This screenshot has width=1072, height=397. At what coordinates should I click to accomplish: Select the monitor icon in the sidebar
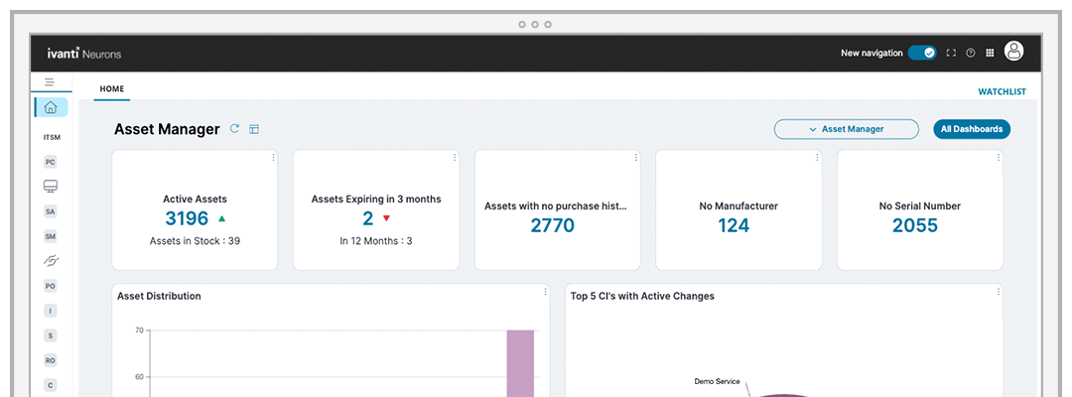[x=50, y=186]
